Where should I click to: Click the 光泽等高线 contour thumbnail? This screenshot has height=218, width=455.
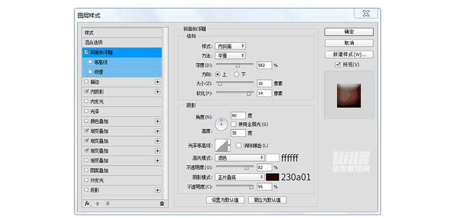pos(222,145)
